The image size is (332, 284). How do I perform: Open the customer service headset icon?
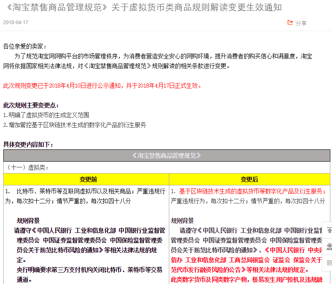[329, 246]
